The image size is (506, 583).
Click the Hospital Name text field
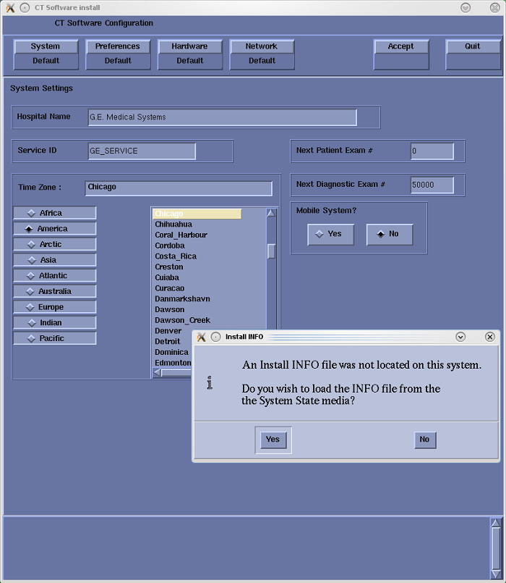click(x=222, y=117)
